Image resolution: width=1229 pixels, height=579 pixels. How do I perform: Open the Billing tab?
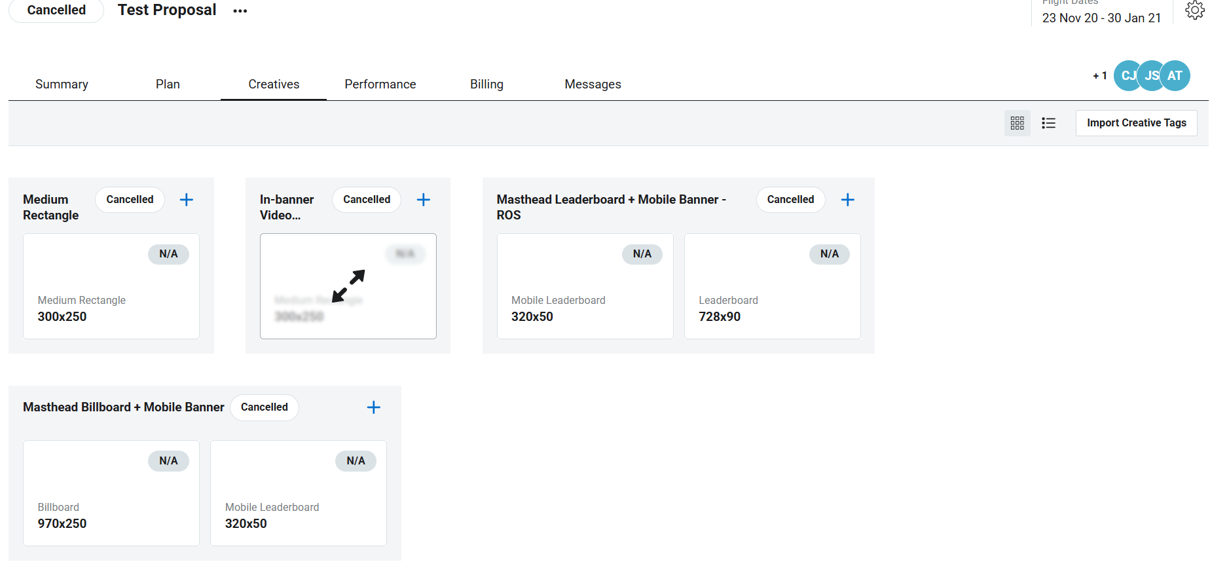[486, 84]
